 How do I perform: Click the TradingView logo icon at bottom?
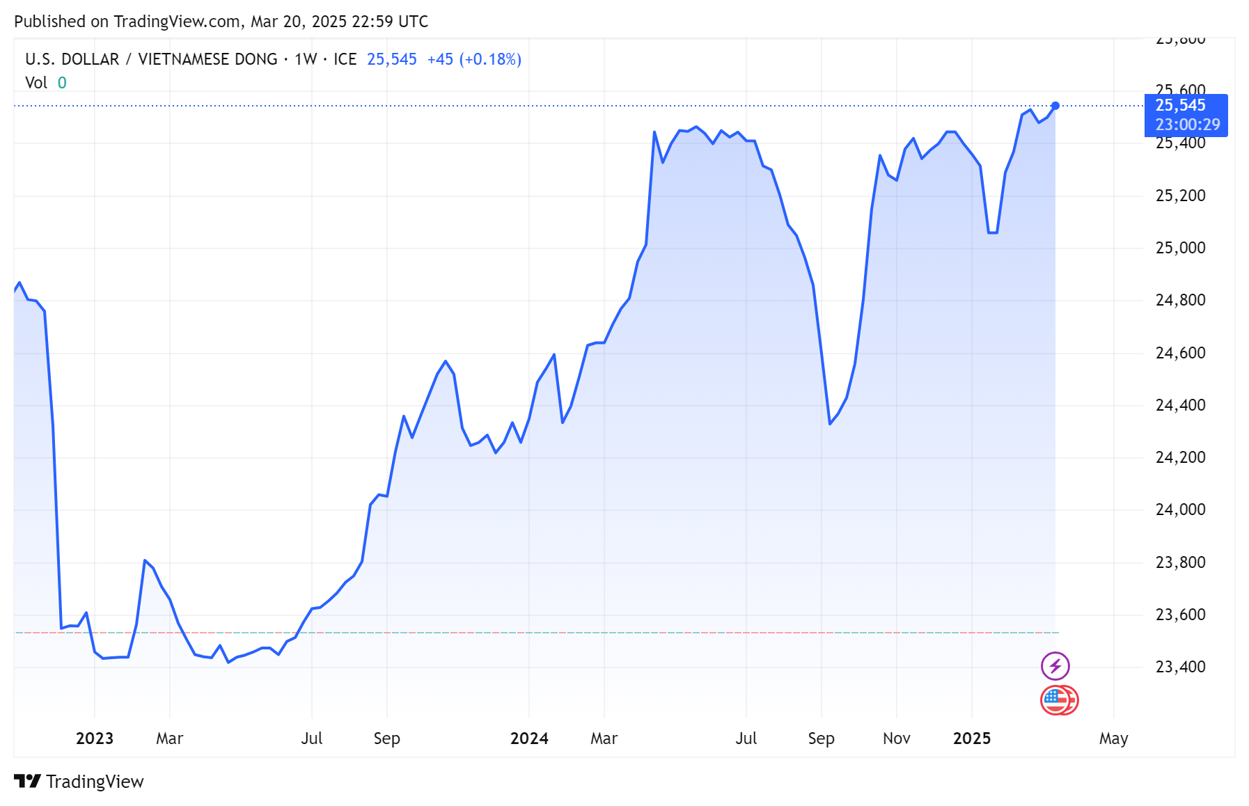click(28, 782)
